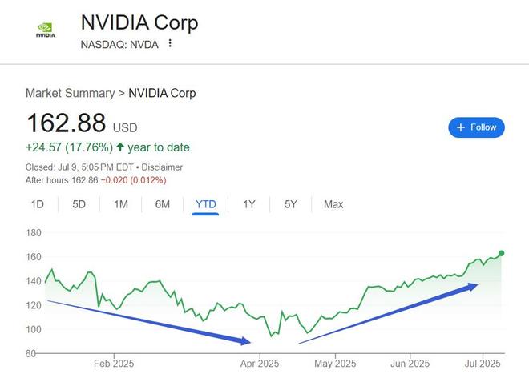
Task: Switch to the 1D time range
Action: (x=38, y=204)
